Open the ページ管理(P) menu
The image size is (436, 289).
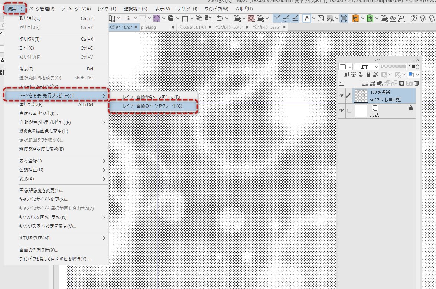click(x=42, y=9)
